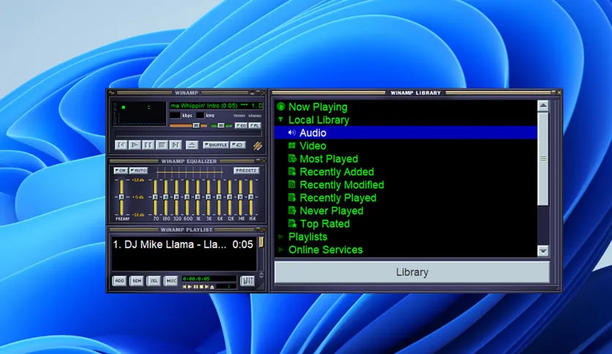612x354 pixels.
Task: Skip to the next track
Action: 175,145
